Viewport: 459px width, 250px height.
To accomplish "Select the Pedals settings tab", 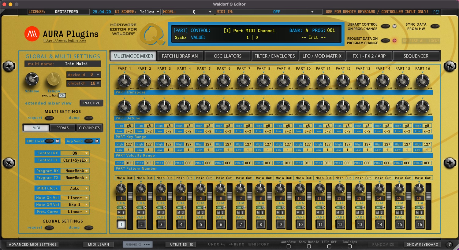I will click(62, 128).
